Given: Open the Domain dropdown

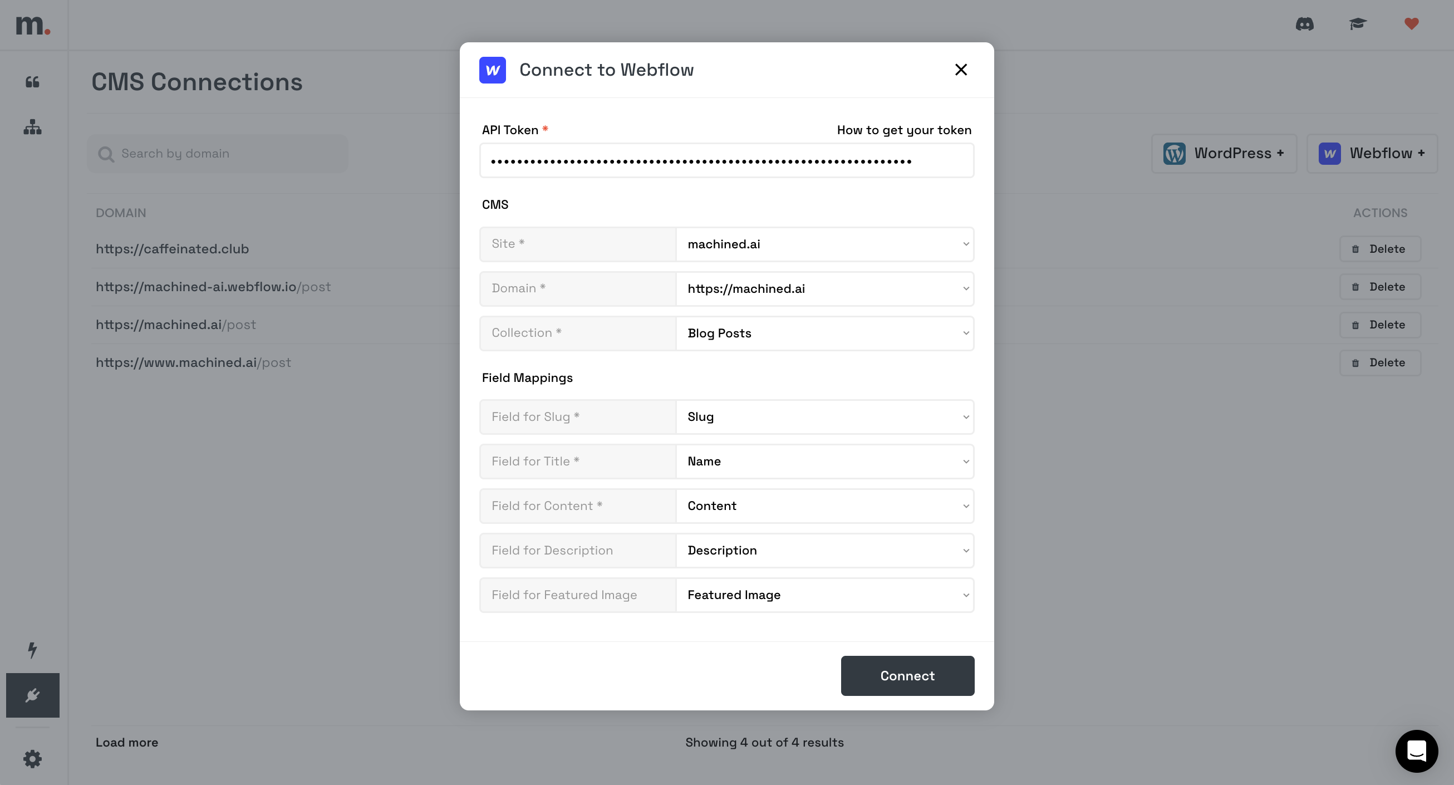Looking at the screenshot, I should pyautogui.click(x=824, y=289).
